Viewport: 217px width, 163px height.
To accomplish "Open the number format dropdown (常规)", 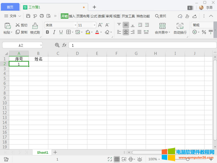I will coord(202,25).
